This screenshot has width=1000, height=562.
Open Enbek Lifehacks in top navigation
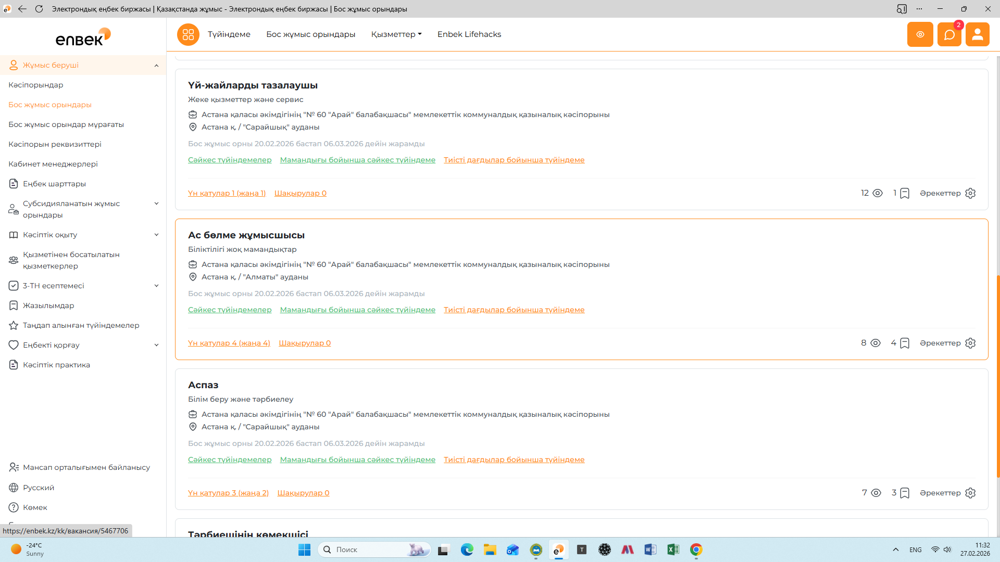click(x=469, y=34)
